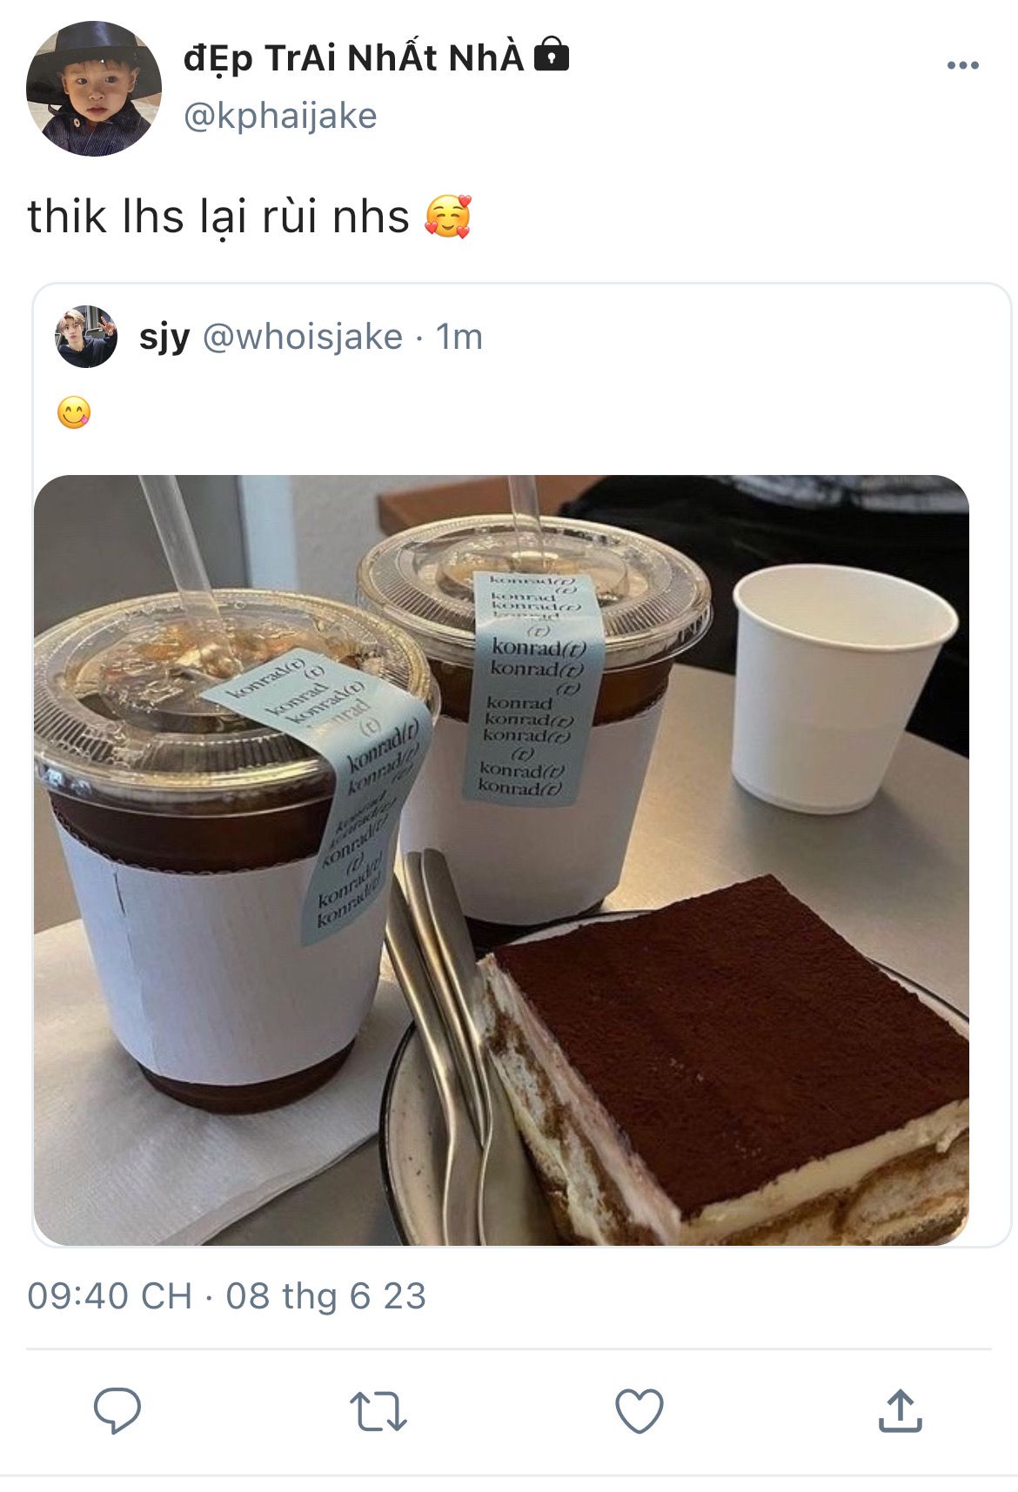
Task: View the kphaijake profile avatar
Action: 94,89
